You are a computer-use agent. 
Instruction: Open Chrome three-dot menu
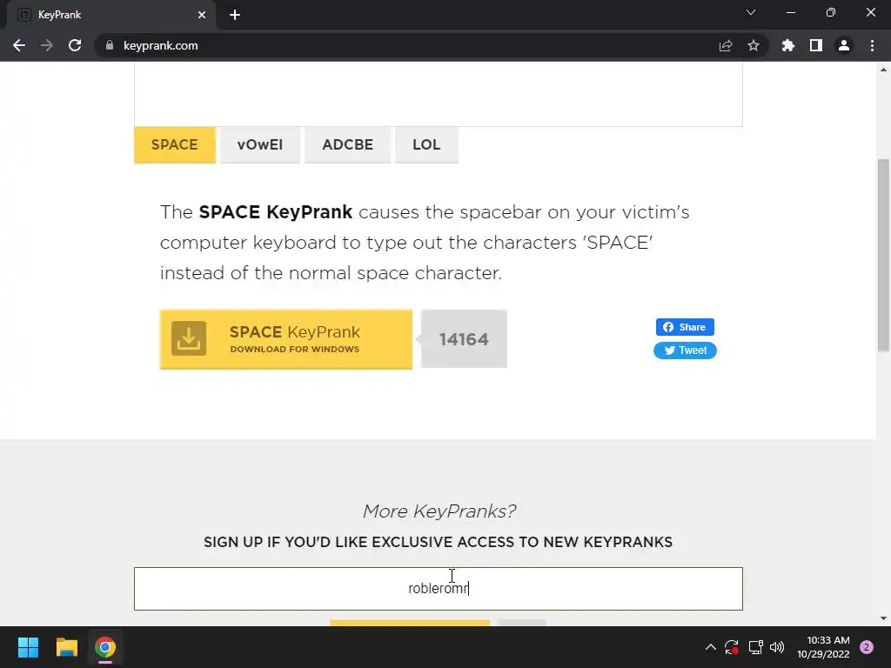[872, 45]
